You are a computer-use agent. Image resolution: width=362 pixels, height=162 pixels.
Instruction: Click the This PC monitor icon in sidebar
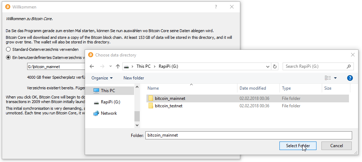click(x=96, y=91)
